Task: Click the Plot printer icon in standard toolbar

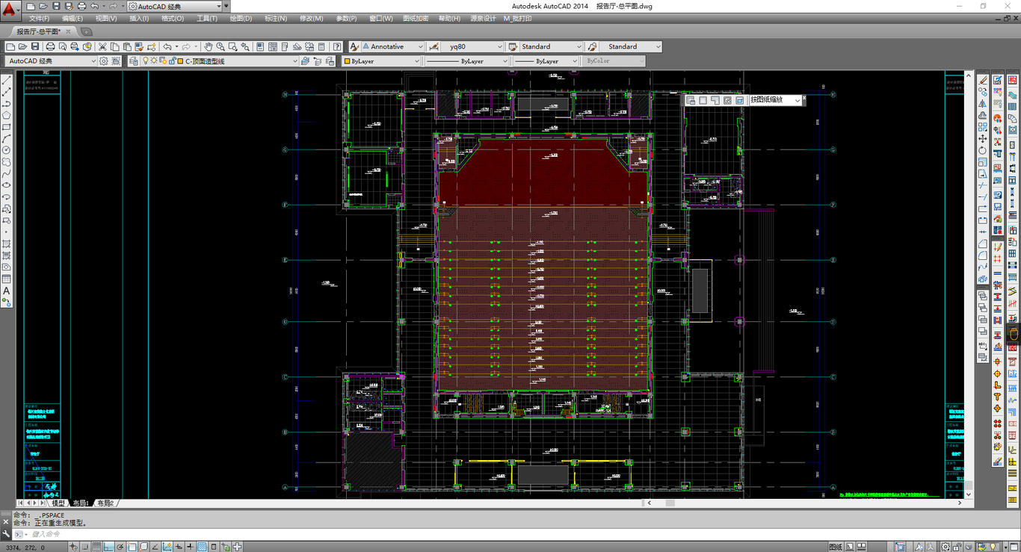Action: click(x=50, y=46)
